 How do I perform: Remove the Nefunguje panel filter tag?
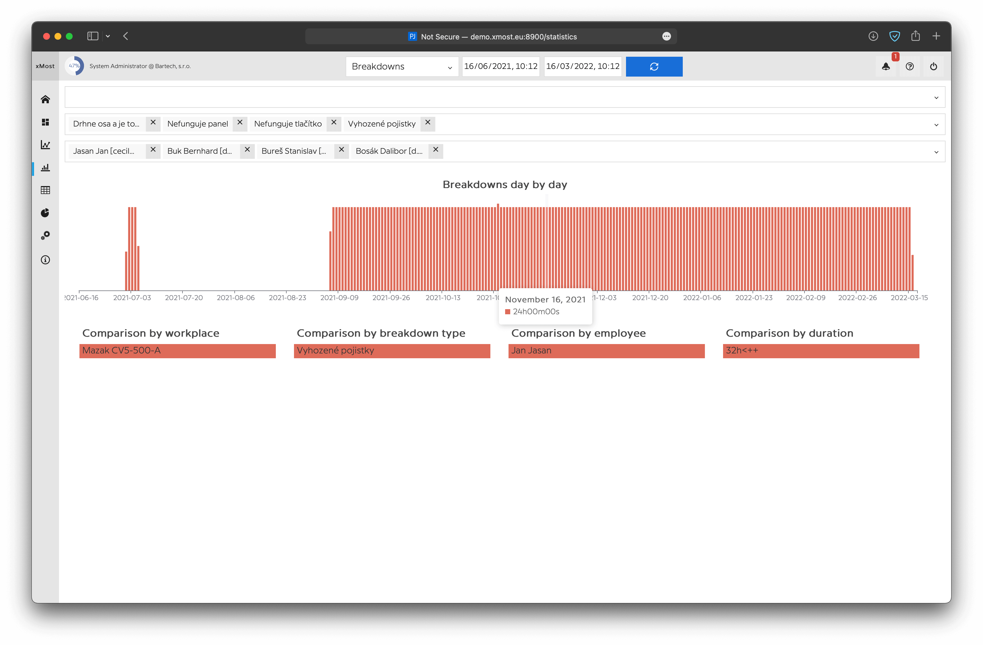click(x=240, y=123)
